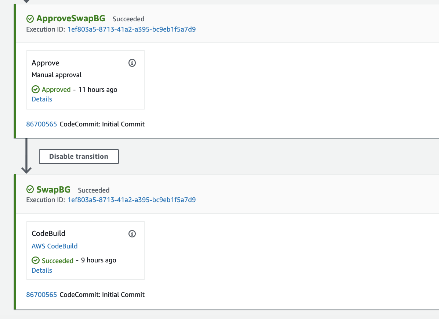Screen dimensions: 439x319
Task: Open the AWS CodeBuild link
Action: (x=55, y=246)
